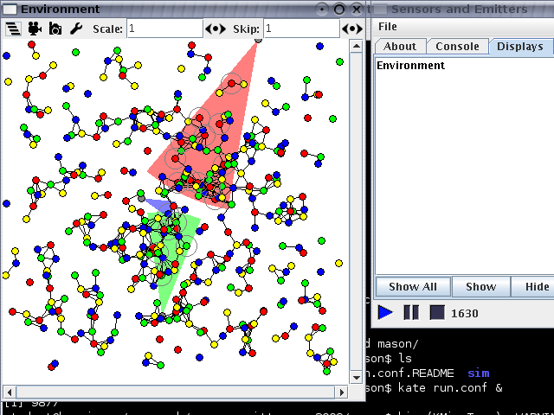Viewport: 554px width, 415px height.
Task: Adjust the Skip value arrows
Action: 351,29
